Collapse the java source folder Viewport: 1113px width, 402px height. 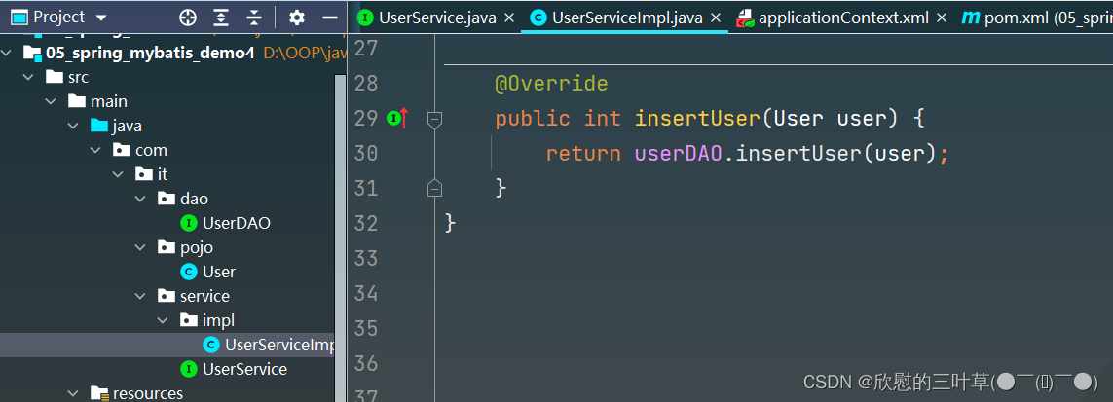tap(74, 127)
